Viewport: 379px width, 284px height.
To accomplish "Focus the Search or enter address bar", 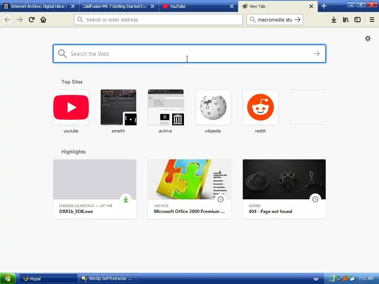I will point(158,20).
